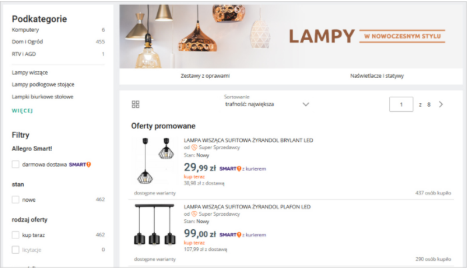Open the sorting dropdown trafność: największa
The height and width of the screenshot is (271, 470).
click(267, 104)
